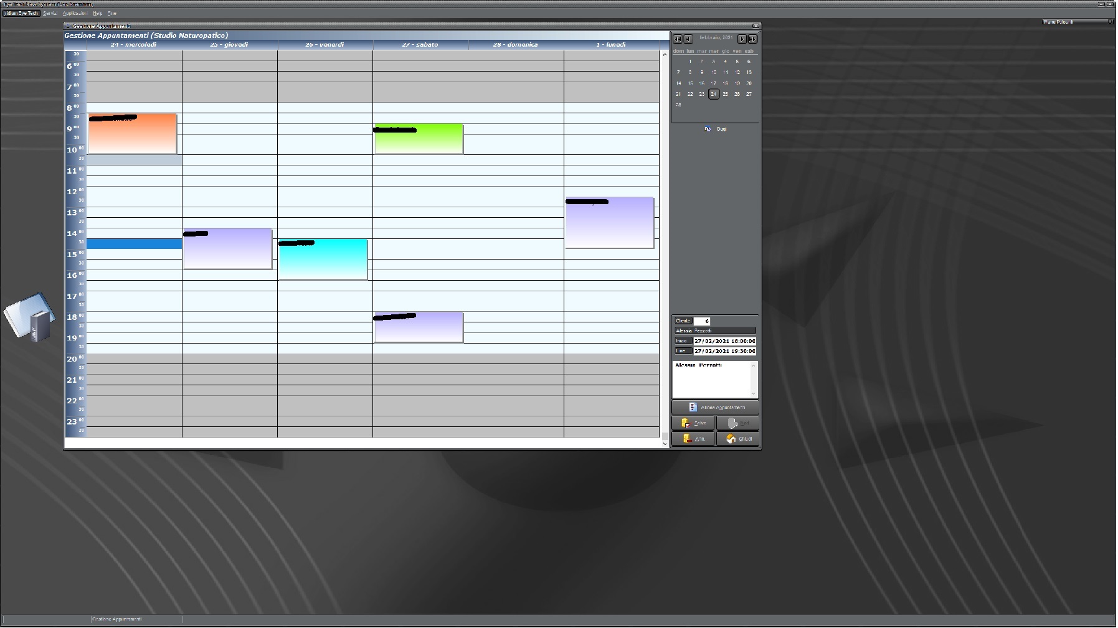The image size is (1118, 628).
Task: Select the lavender appointment on giovedì 25
Action: pos(228,249)
